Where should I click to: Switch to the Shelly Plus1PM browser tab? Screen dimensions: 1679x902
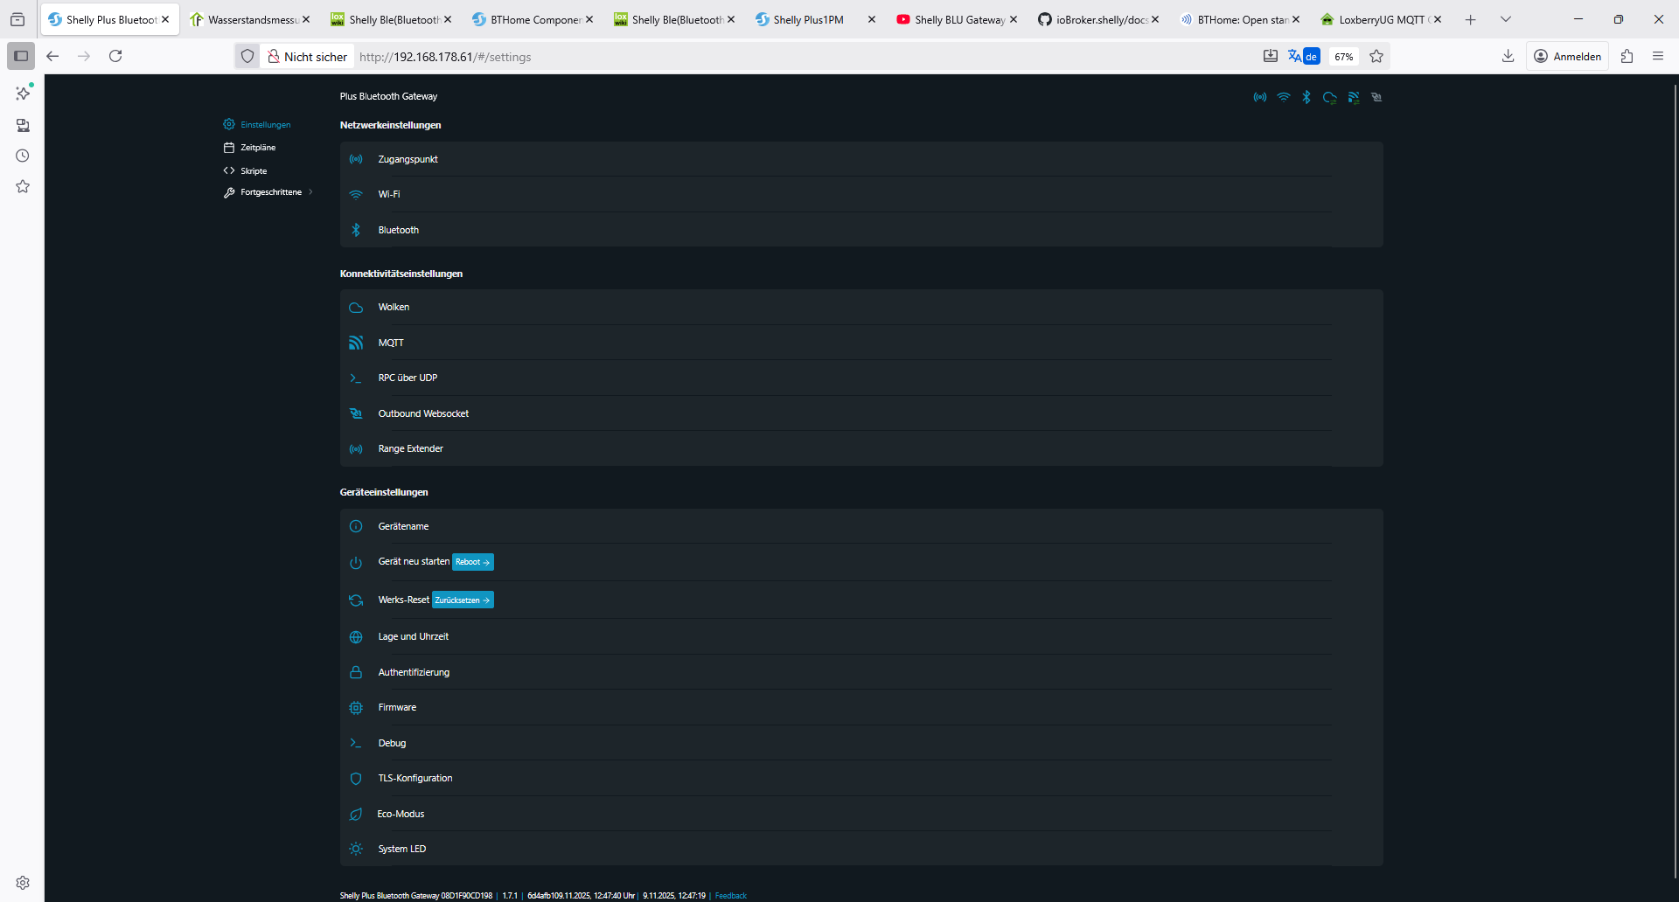(x=816, y=19)
